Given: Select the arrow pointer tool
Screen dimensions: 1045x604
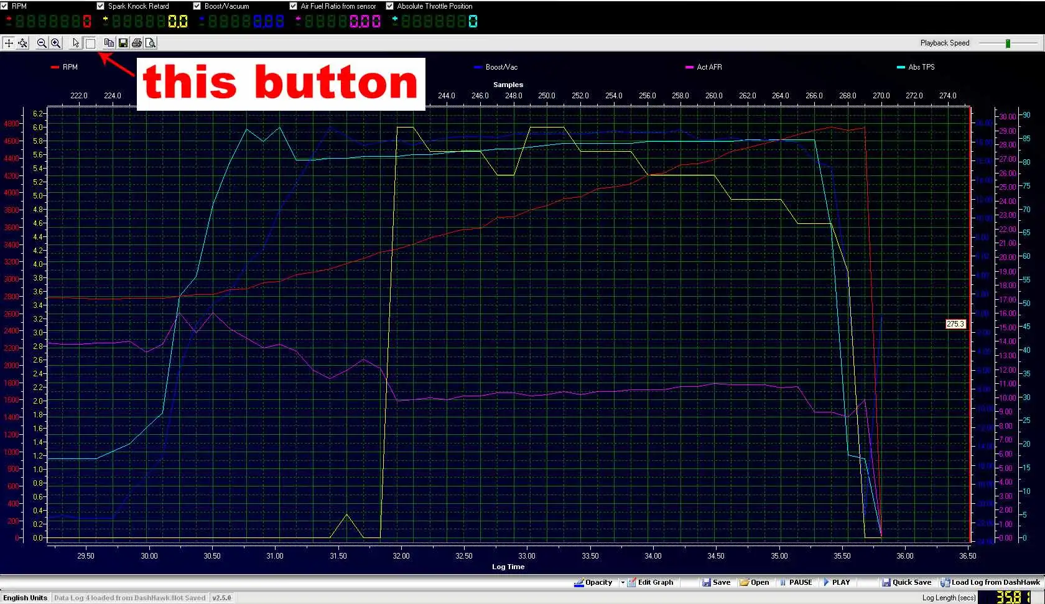Looking at the screenshot, I should [76, 43].
